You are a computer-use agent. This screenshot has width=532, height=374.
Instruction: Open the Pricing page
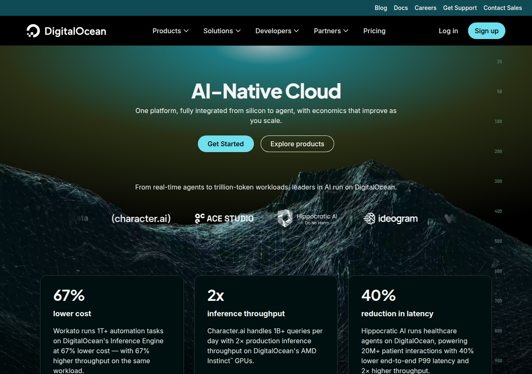click(x=374, y=31)
